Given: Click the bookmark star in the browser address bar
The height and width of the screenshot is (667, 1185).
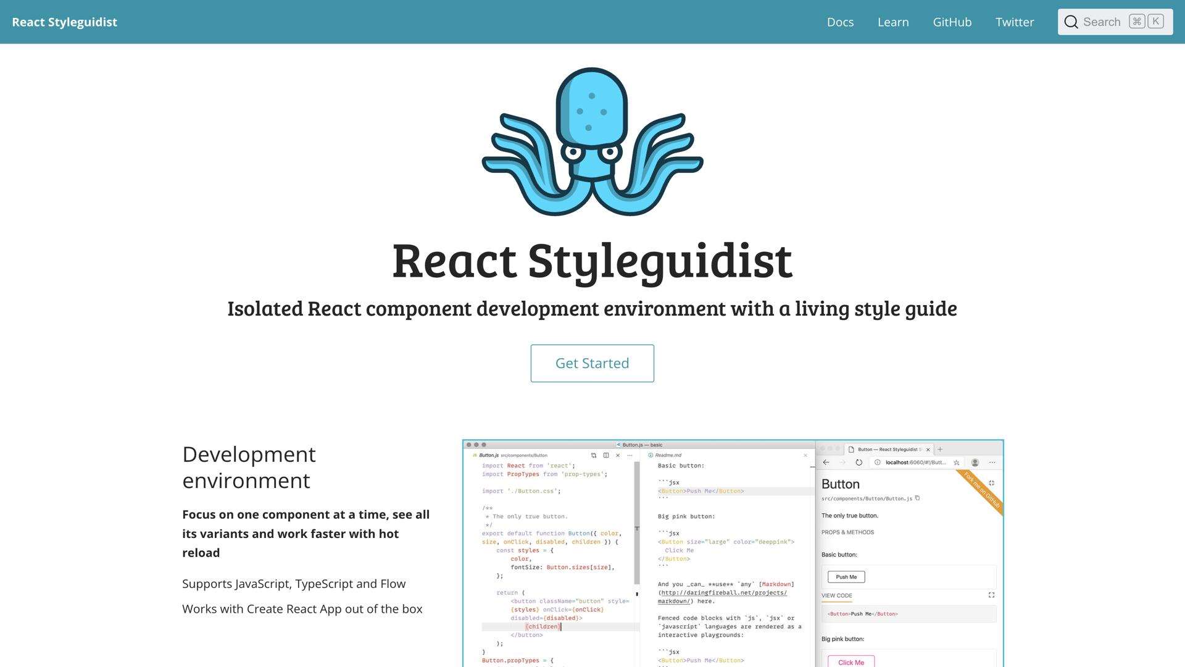Looking at the screenshot, I should point(957,463).
